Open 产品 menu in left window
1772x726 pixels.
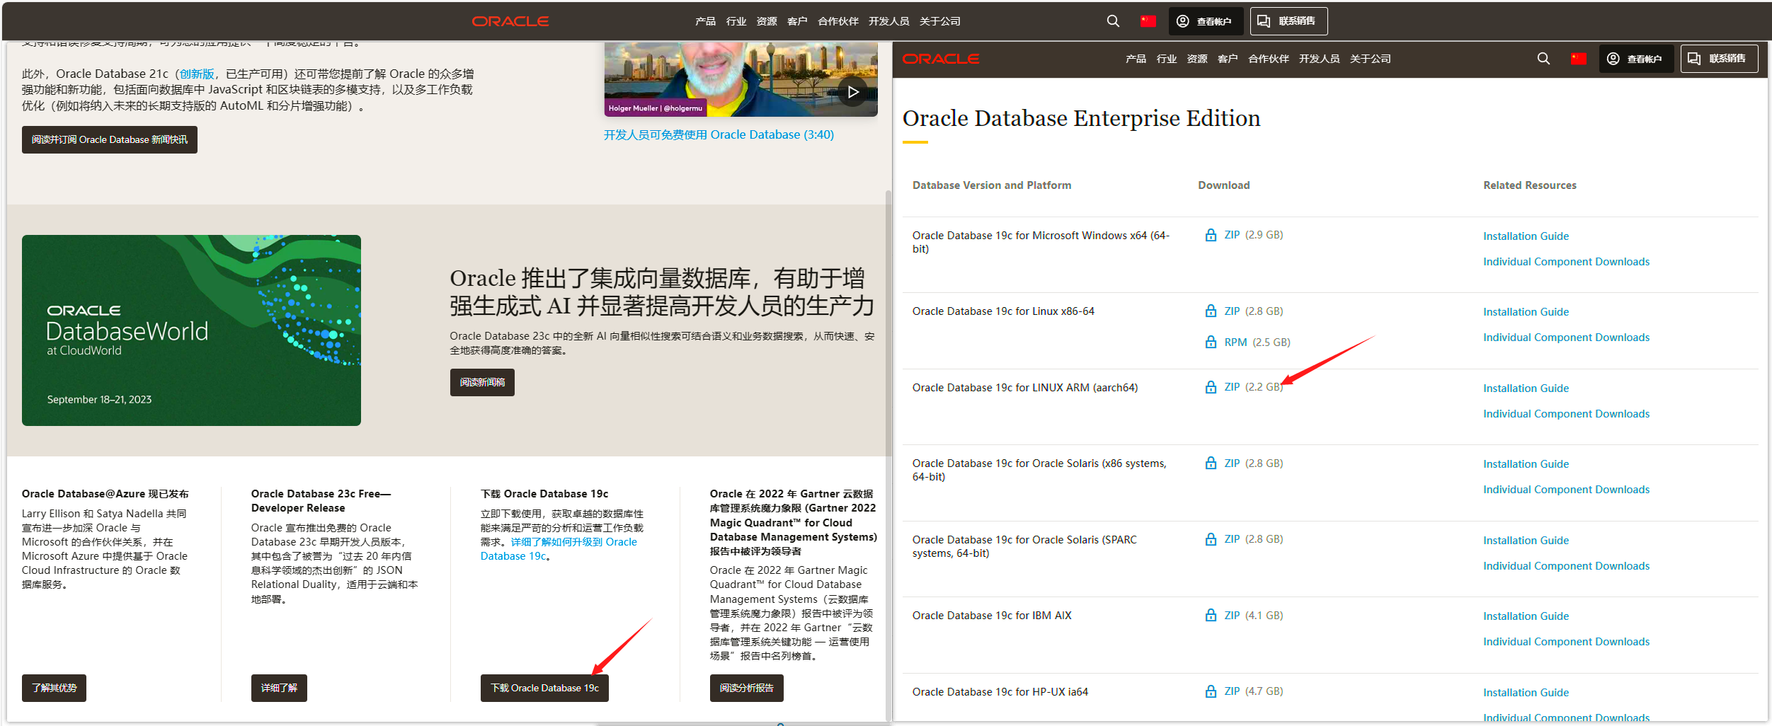tap(705, 21)
